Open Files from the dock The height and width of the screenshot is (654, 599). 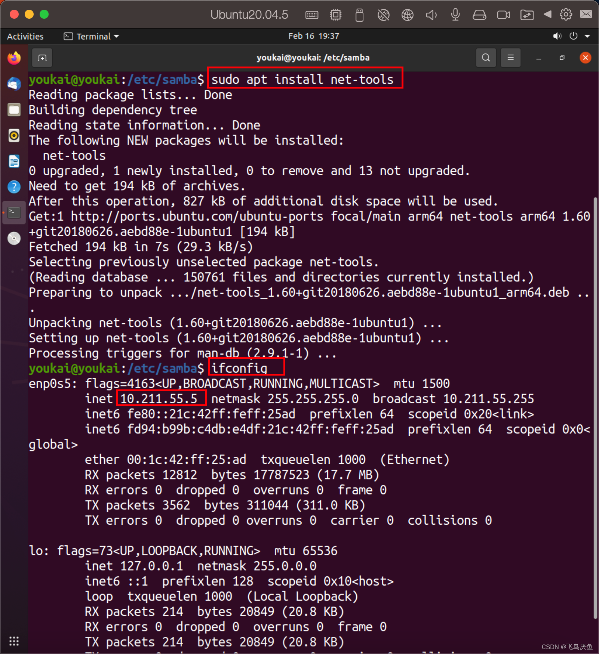pyautogui.click(x=14, y=109)
